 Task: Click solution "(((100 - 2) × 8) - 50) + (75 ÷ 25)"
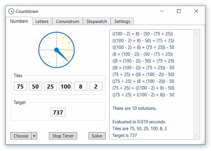[143, 41]
